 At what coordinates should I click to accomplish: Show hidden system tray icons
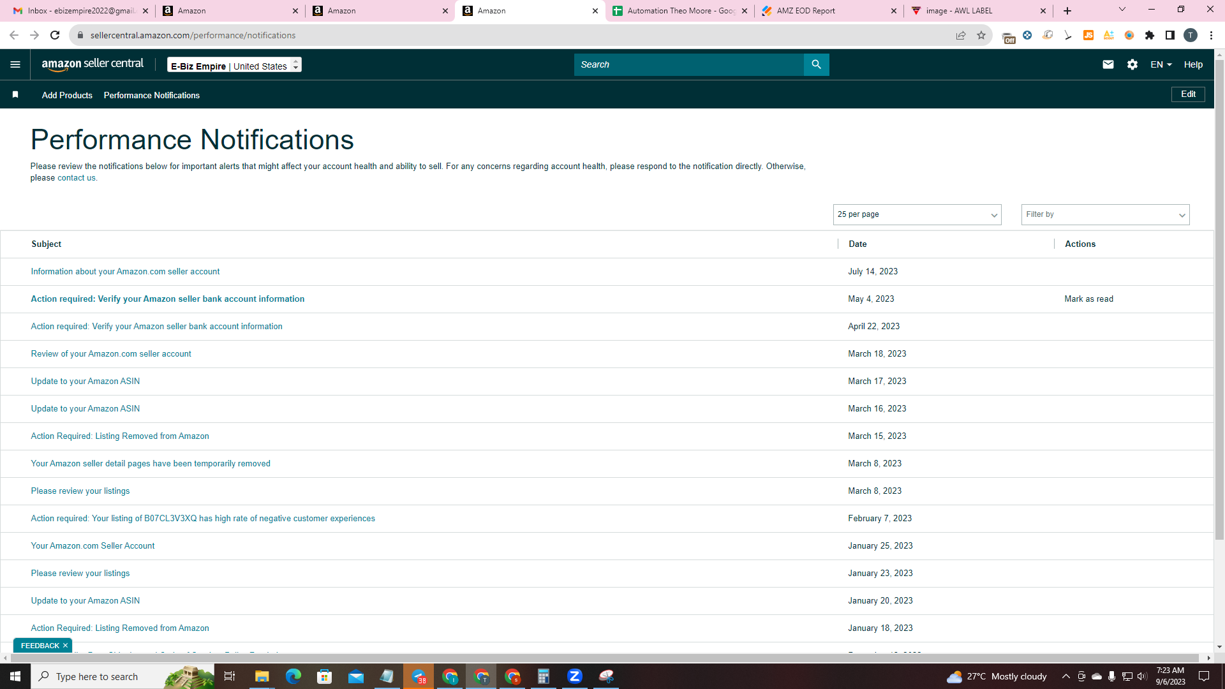point(1066,676)
